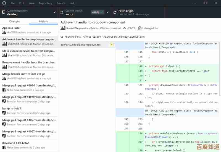Open the Repository menu
Screen dimensions: 221x152
[x=45, y=3]
